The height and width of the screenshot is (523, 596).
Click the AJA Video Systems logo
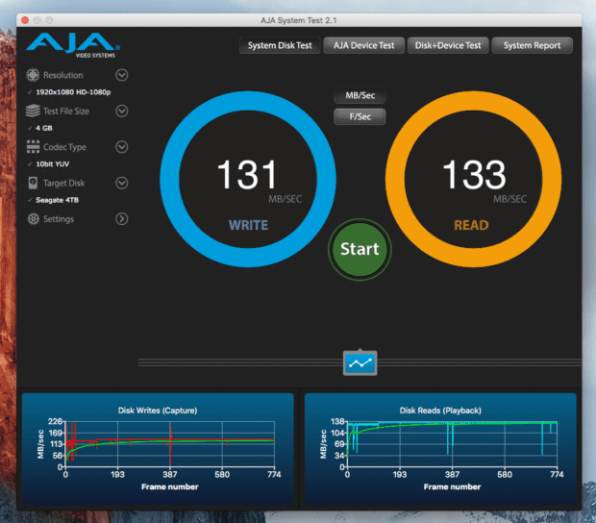click(x=73, y=46)
